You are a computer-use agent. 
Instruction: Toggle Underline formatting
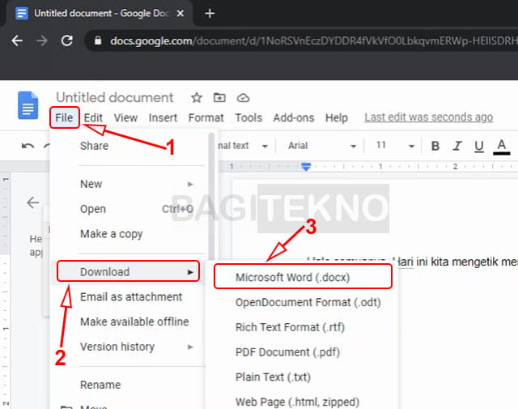[479, 146]
